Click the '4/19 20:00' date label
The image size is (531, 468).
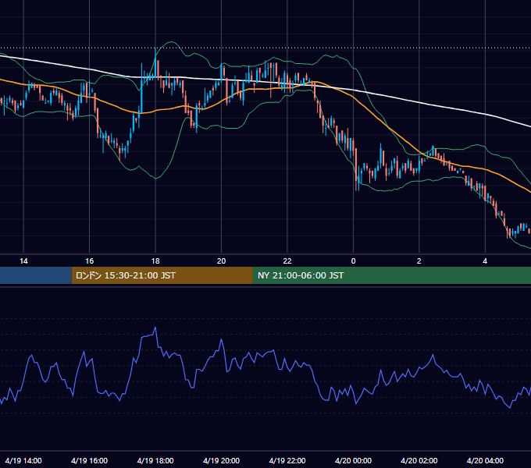(x=221, y=460)
